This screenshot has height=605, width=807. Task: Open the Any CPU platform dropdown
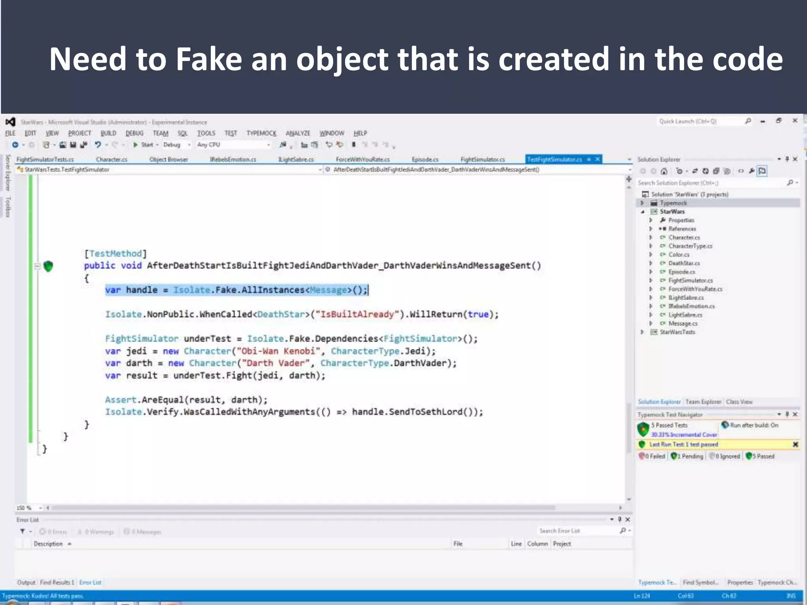coord(234,145)
